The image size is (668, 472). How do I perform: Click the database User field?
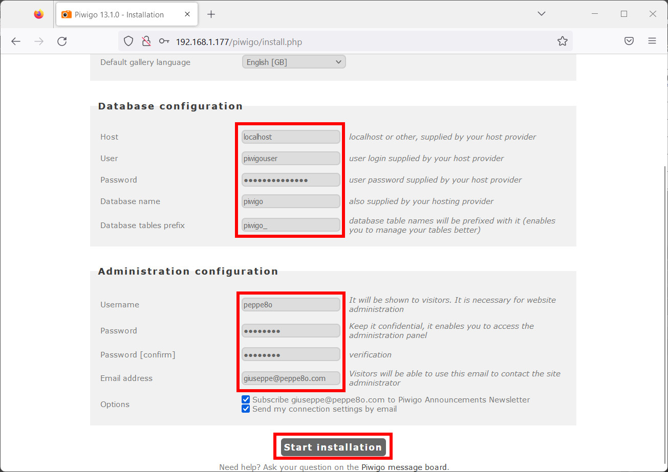point(291,159)
